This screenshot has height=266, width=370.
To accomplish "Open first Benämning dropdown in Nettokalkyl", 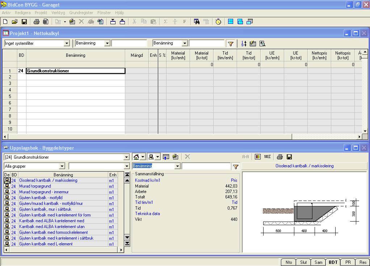I will pos(107,43).
